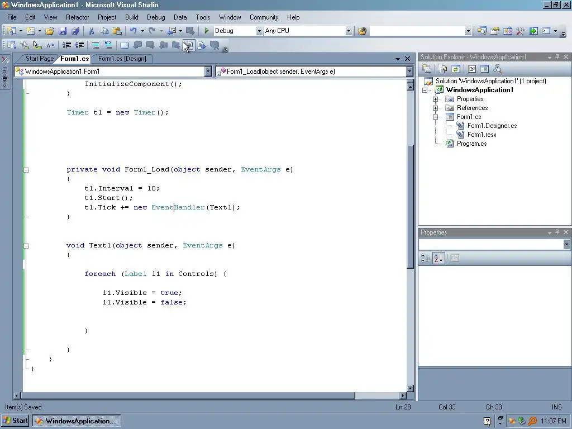Image resolution: width=572 pixels, height=429 pixels.
Task: Click Show All Files in Solution Explorer
Action: [443, 69]
